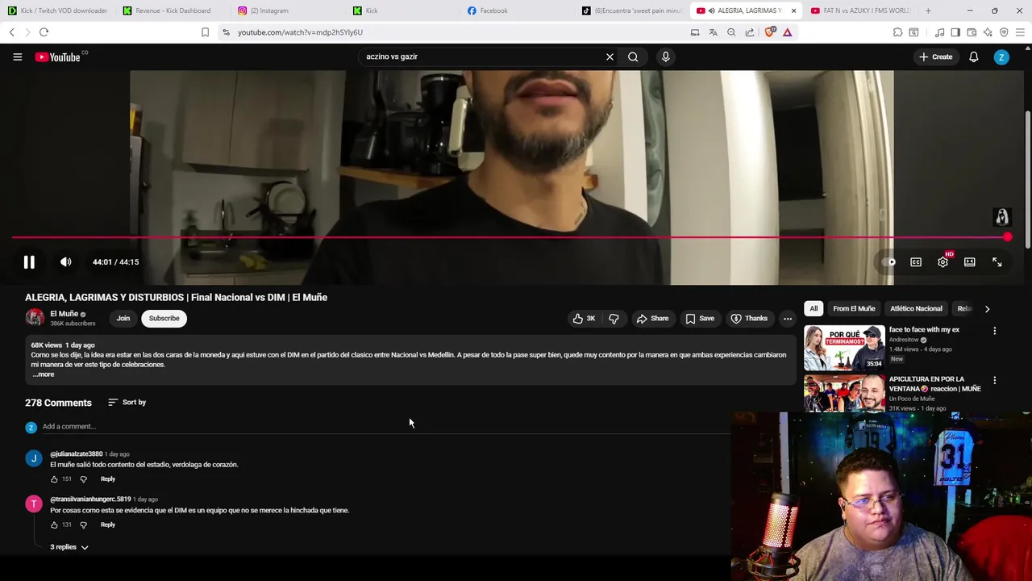
Task: Dislike the video with thumbs down
Action: (x=614, y=318)
